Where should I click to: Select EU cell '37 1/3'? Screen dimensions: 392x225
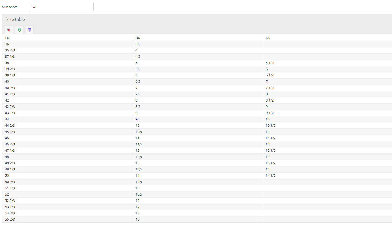[67, 56]
